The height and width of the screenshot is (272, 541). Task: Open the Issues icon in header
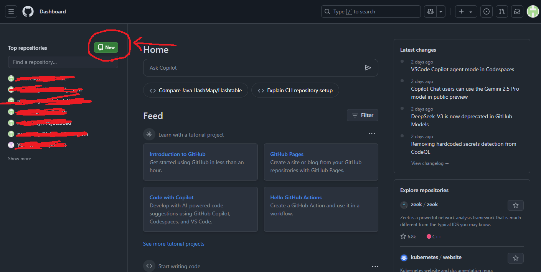click(x=487, y=11)
